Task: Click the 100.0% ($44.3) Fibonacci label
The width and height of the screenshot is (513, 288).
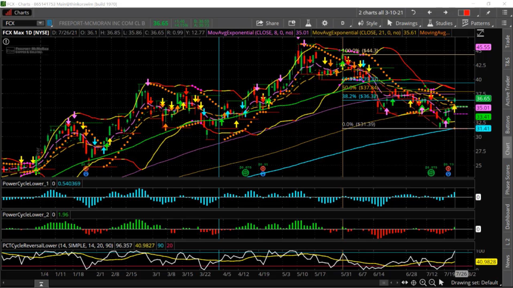Action: coord(360,50)
